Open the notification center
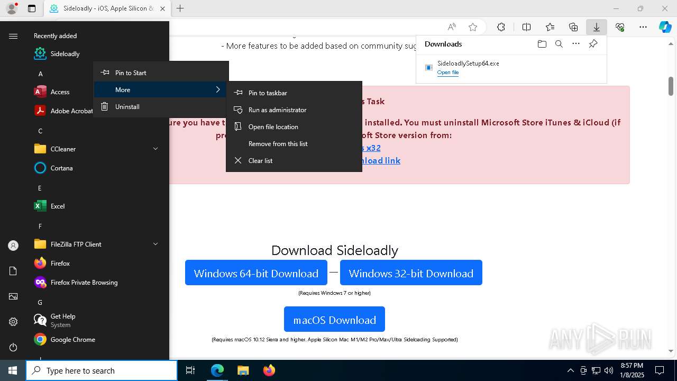The height and width of the screenshot is (381, 677). point(660,370)
